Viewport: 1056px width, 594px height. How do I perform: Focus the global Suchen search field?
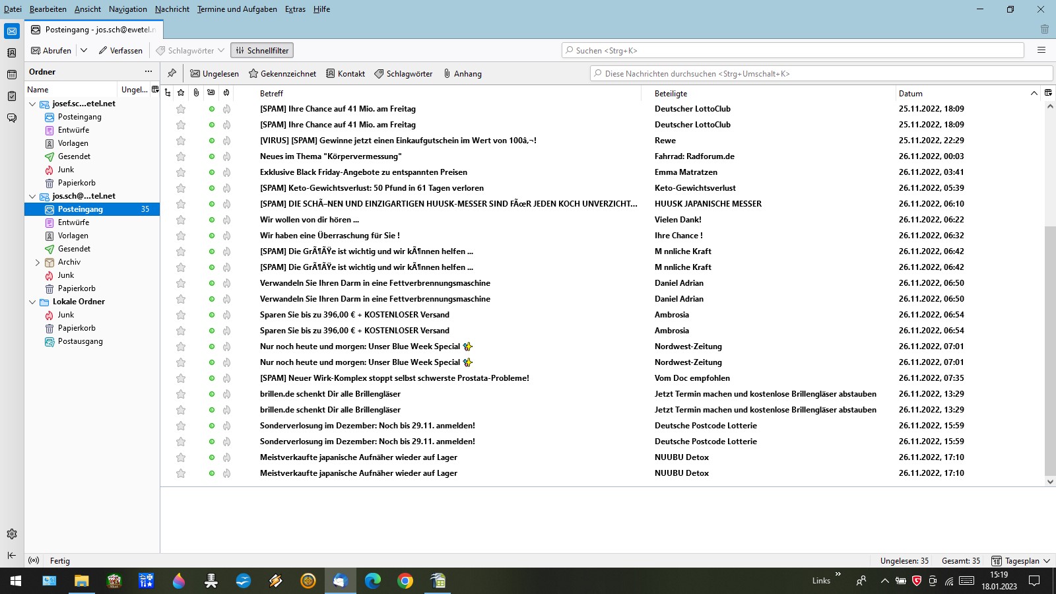[x=793, y=50]
